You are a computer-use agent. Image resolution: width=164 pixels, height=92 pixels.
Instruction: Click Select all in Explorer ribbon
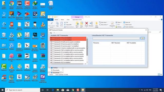pos(127,22)
